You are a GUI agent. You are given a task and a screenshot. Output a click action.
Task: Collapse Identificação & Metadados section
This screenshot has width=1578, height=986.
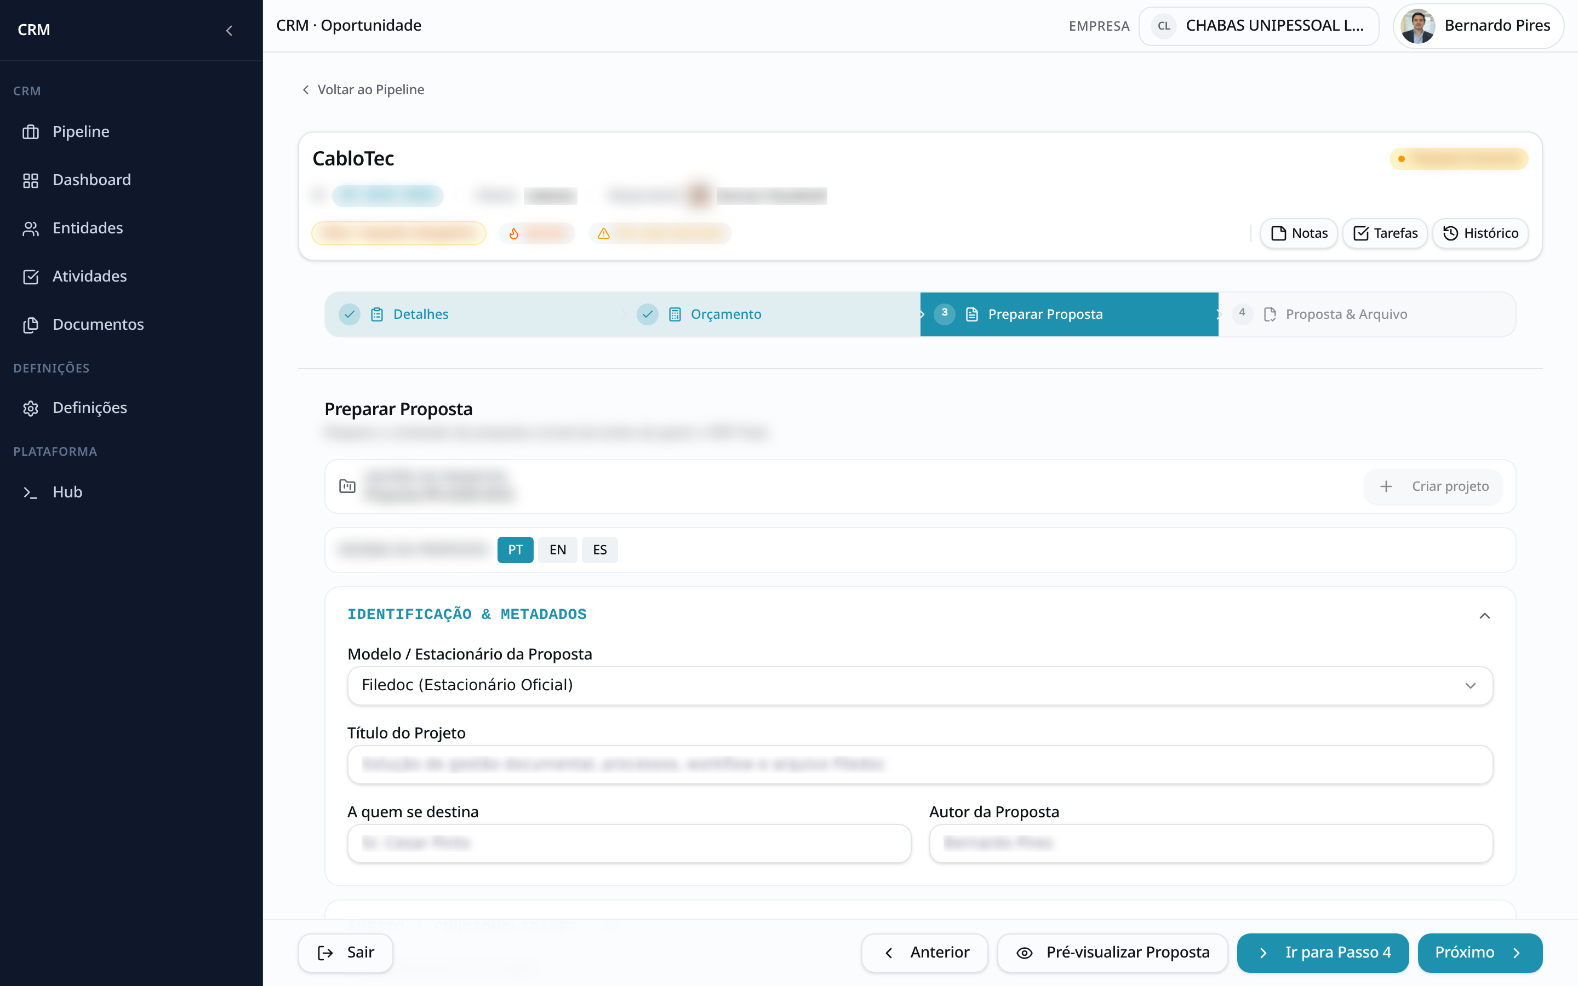1485,616
